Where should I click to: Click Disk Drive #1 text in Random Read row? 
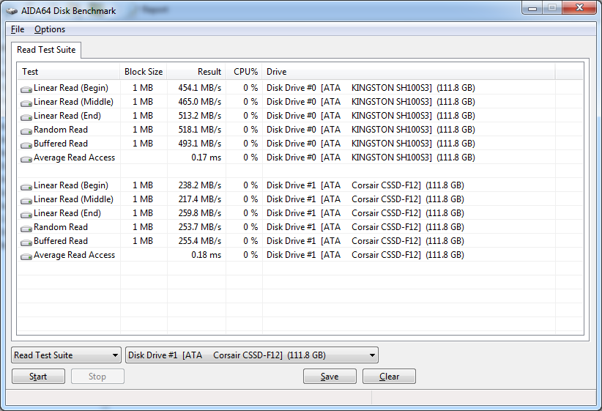[291, 227]
